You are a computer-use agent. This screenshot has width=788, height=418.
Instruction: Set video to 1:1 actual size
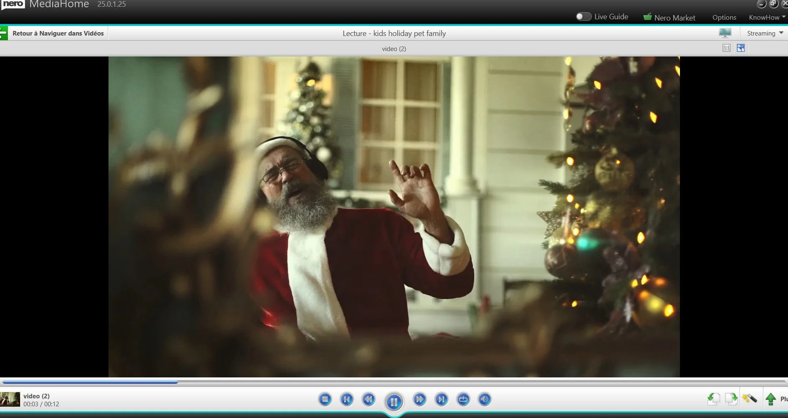[x=726, y=48]
